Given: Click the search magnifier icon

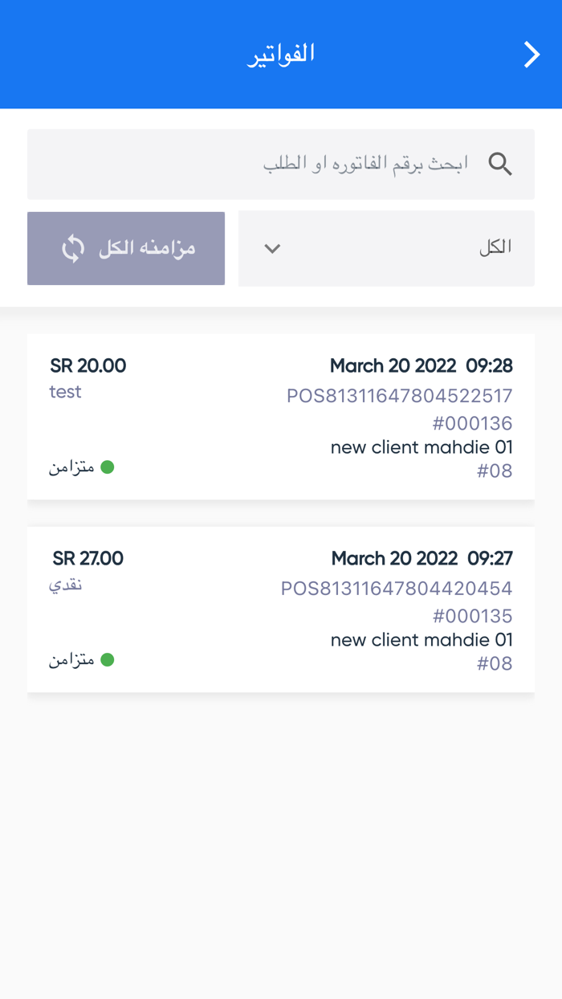Looking at the screenshot, I should (x=500, y=164).
